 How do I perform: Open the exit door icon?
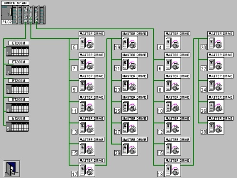coord(12,169)
